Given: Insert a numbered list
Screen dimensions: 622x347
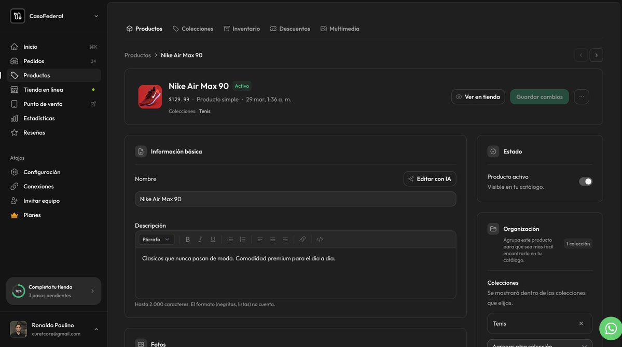Looking at the screenshot, I should pyautogui.click(x=243, y=240).
